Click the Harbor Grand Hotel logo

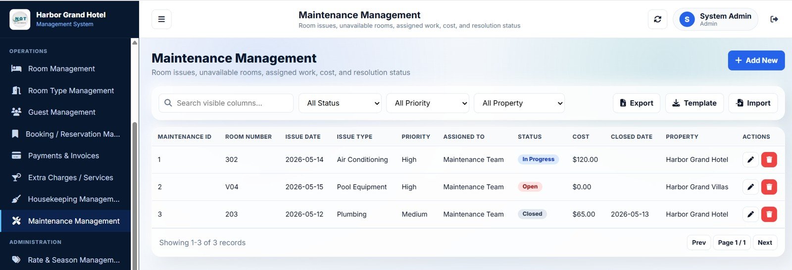click(20, 19)
